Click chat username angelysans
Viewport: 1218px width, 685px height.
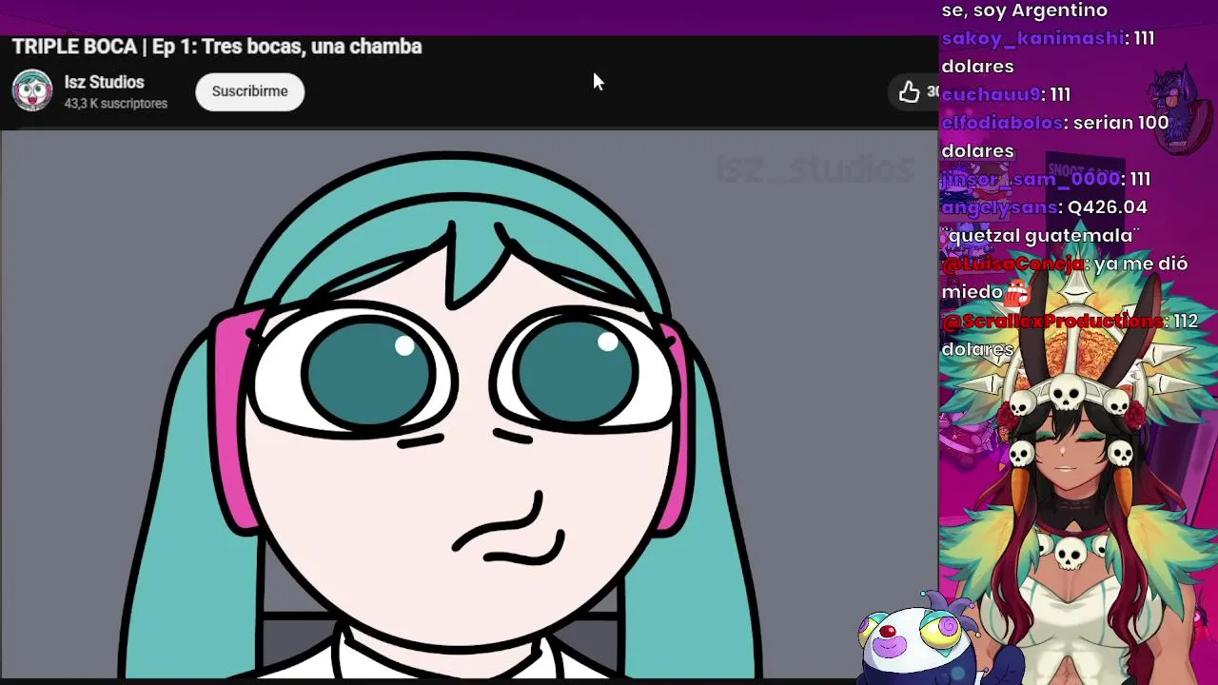point(1000,206)
